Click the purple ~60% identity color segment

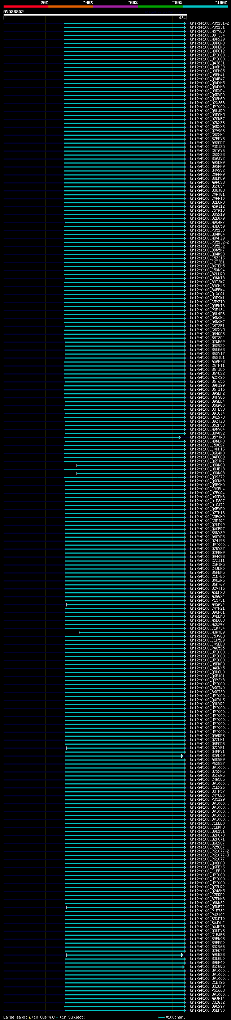pos(116,7)
